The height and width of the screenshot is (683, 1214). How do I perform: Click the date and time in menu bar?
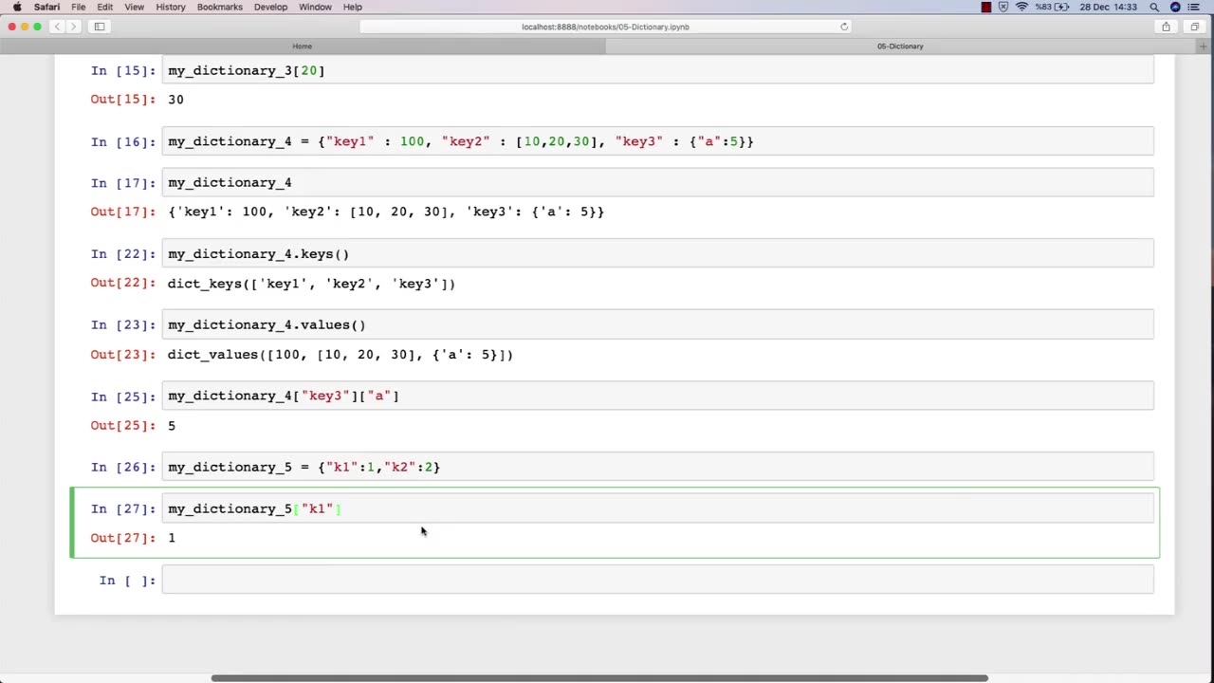1108,7
